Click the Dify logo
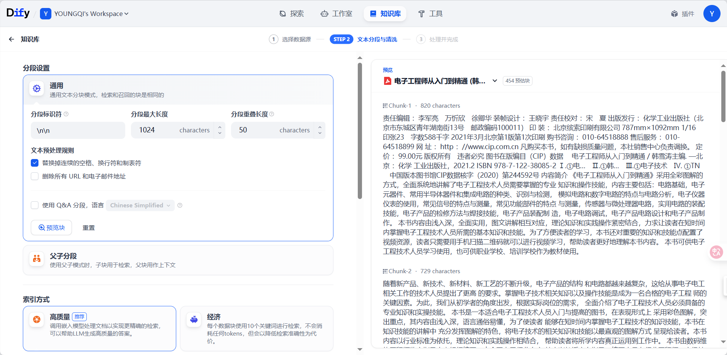Viewport: 727px width, 355px height. click(x=18, y=13)
